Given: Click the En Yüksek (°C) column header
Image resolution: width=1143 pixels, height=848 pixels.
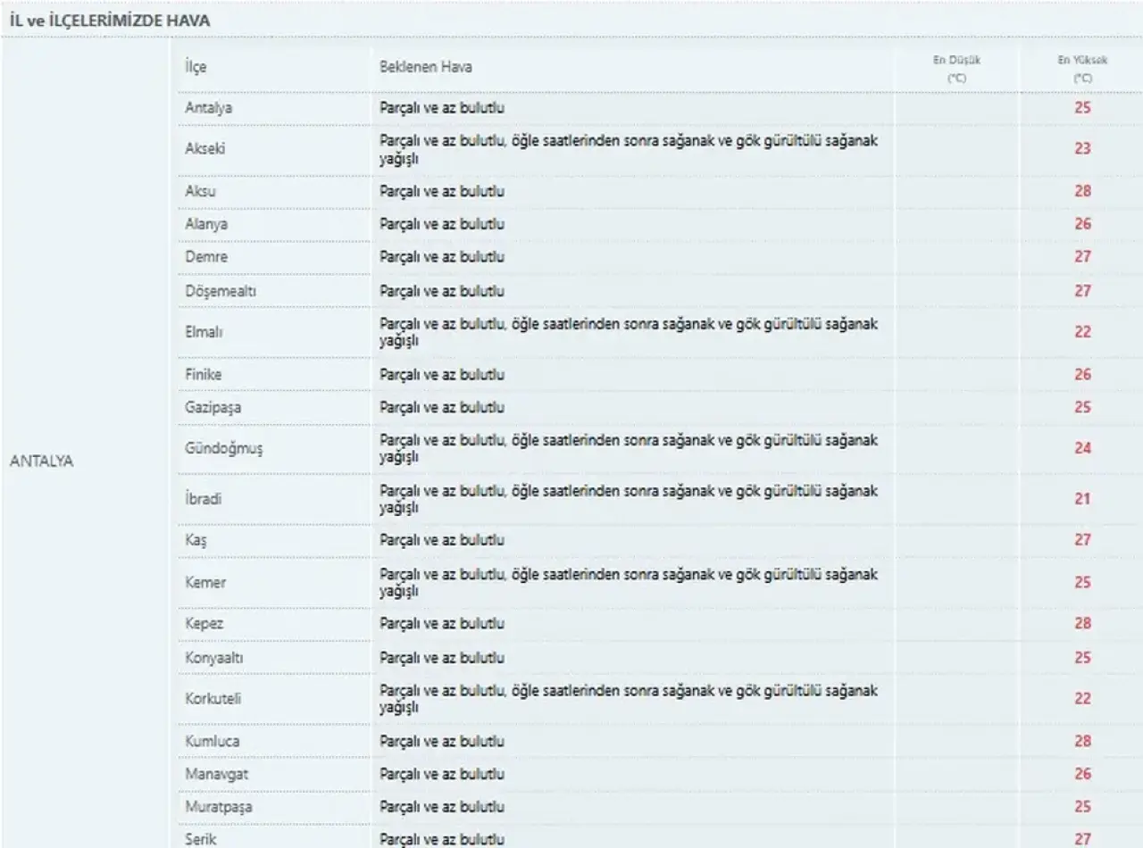Looking at the screenshot, I should (x=1082, y=69).
